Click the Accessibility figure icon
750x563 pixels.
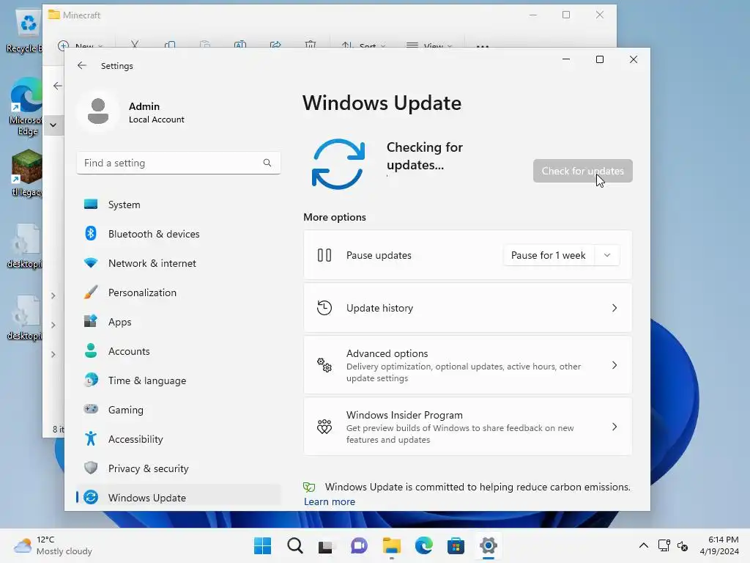click(91, 438)
